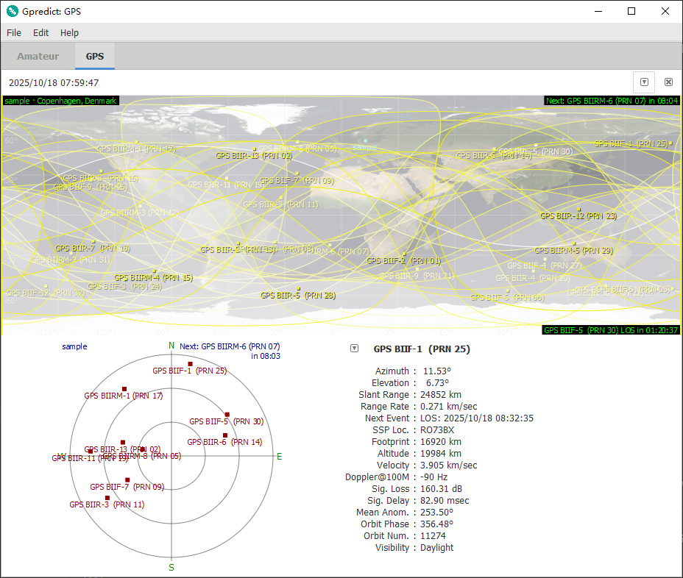Click the SSP Loc. value RO73BX

tap(437, 430)
